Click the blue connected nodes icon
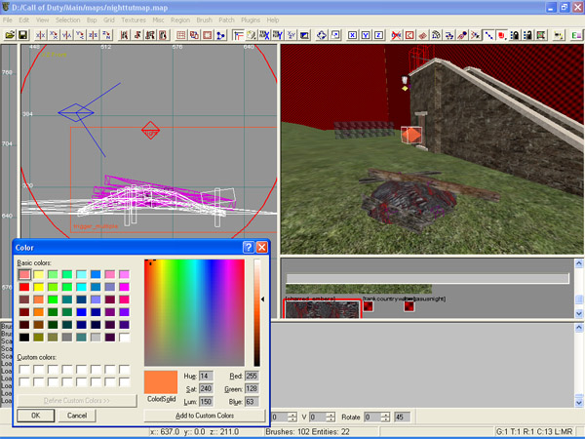 221,35
